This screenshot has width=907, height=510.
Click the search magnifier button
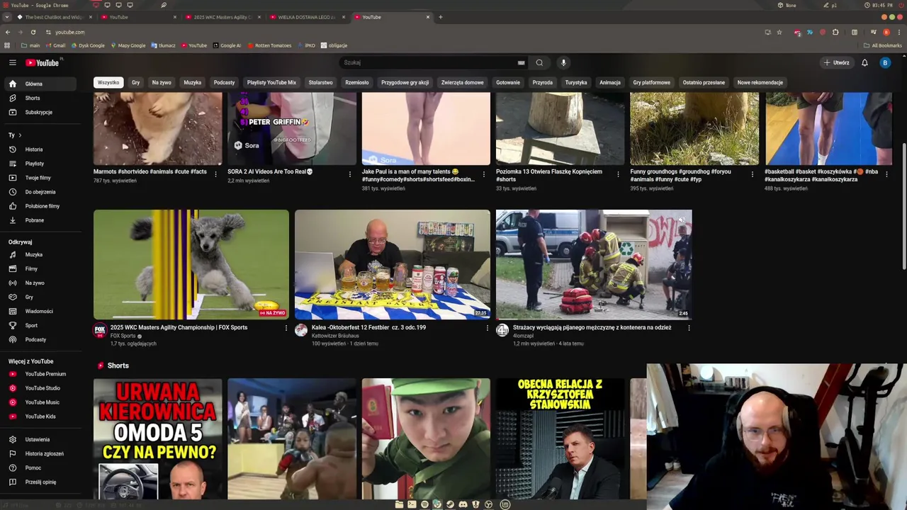point(539,62)
